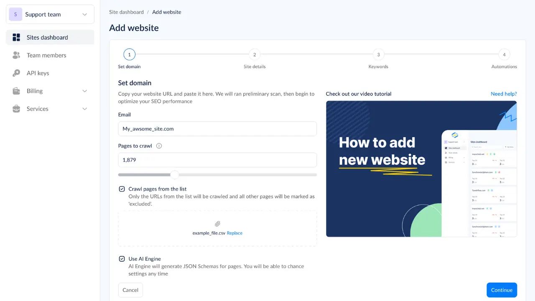Click the Services briefcase icon

(x=16, y=109)
